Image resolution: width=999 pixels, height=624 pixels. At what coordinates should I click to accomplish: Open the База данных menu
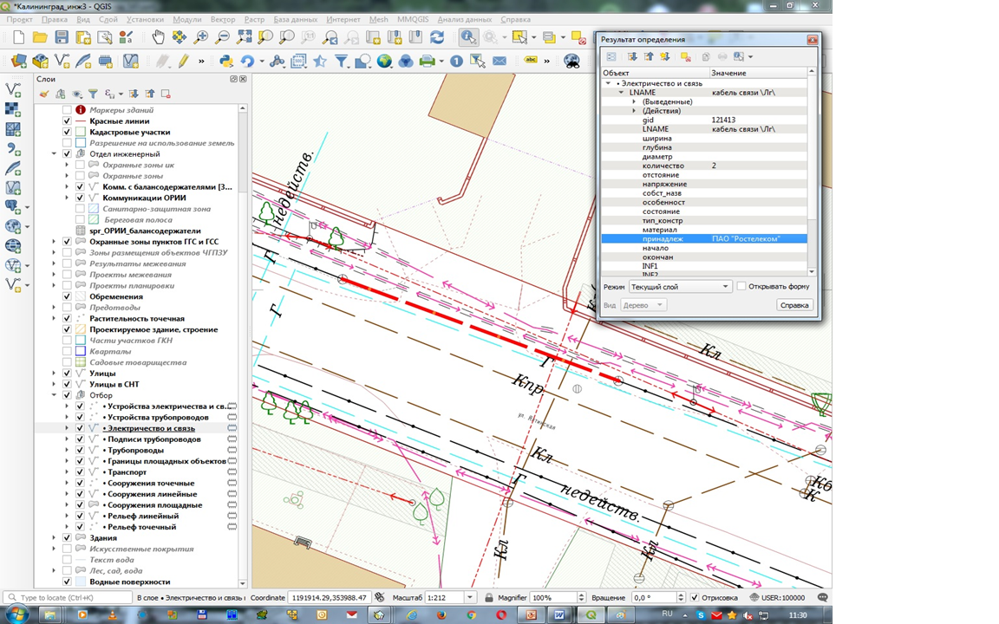pyautogui.click(x=294, y=19)
